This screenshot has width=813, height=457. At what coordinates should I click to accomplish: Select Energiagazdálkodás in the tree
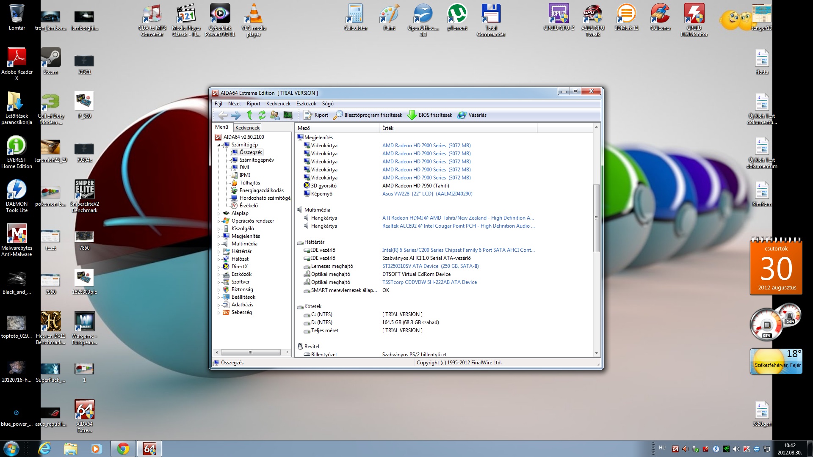coord(262,190)
